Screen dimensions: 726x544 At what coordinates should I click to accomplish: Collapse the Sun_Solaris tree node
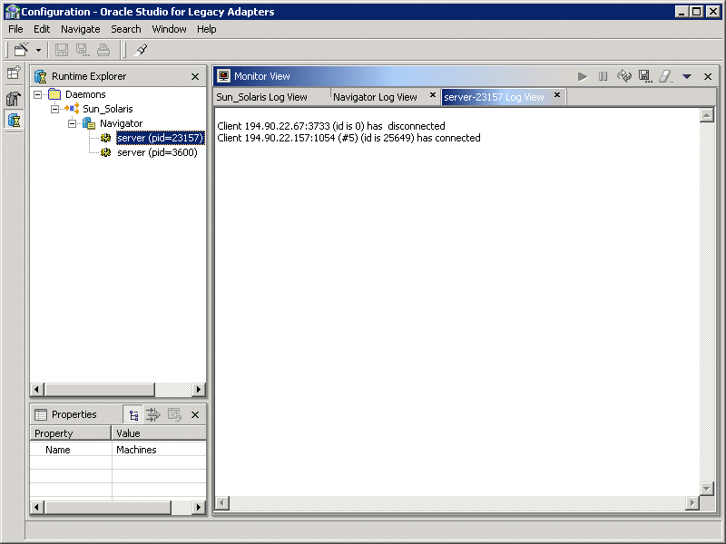[54, 109]
